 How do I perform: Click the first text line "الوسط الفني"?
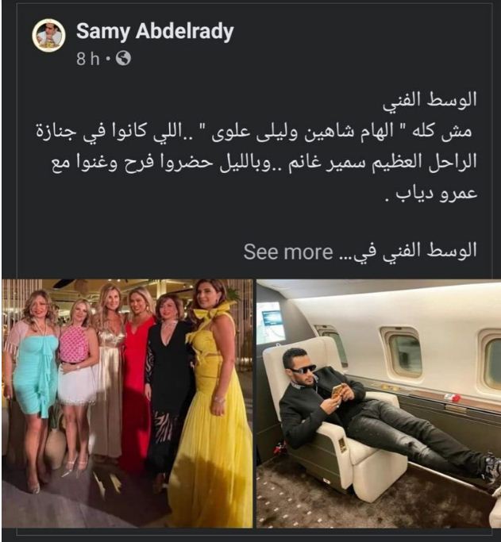(x=430, y=100)
